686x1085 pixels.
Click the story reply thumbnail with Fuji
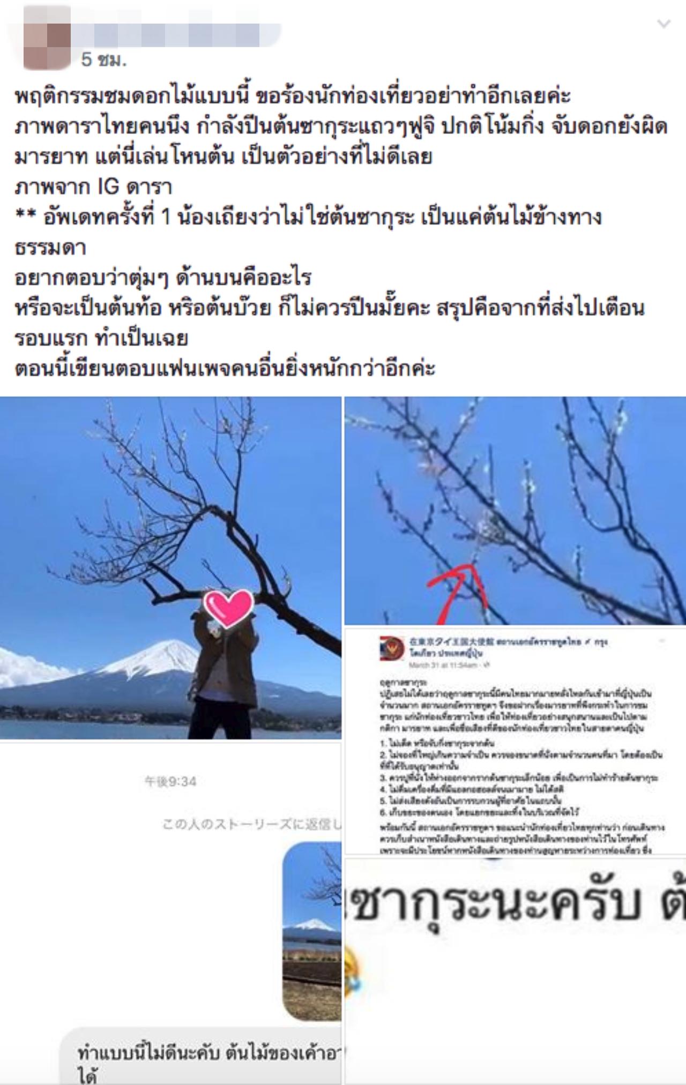312,932
